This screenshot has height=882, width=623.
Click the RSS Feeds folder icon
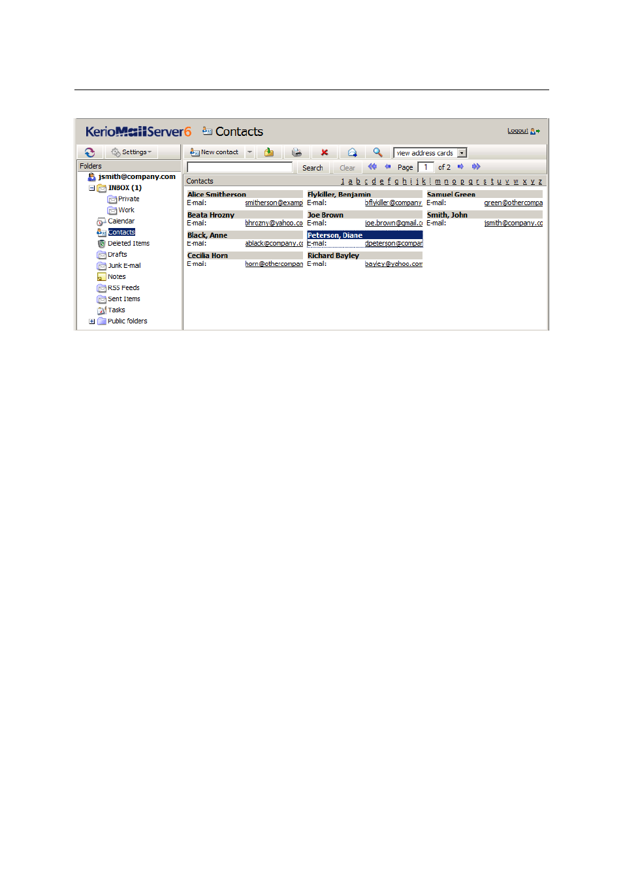click(101, 288)
